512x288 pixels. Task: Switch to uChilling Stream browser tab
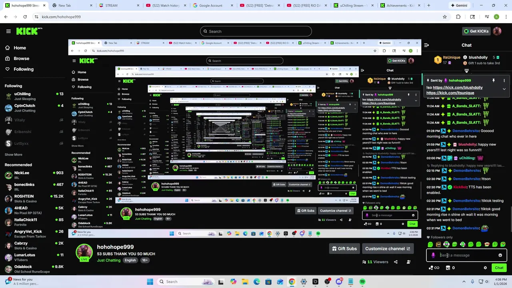353,6
